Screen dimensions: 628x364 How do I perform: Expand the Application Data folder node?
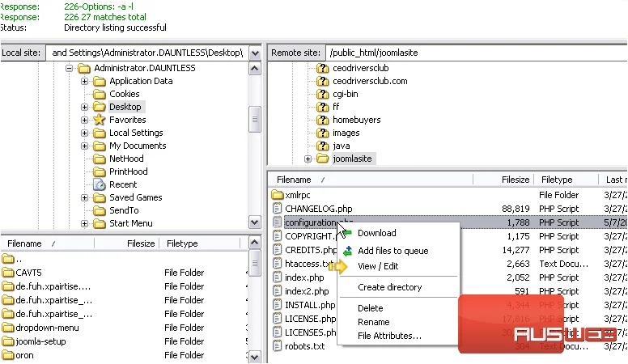coord(84,81)
